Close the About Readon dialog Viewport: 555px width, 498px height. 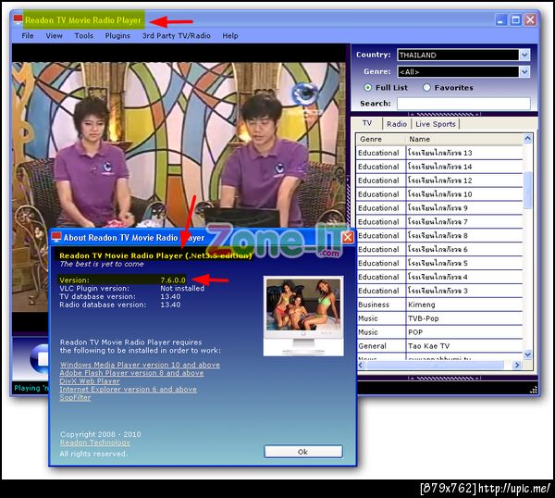coord(347,237)
